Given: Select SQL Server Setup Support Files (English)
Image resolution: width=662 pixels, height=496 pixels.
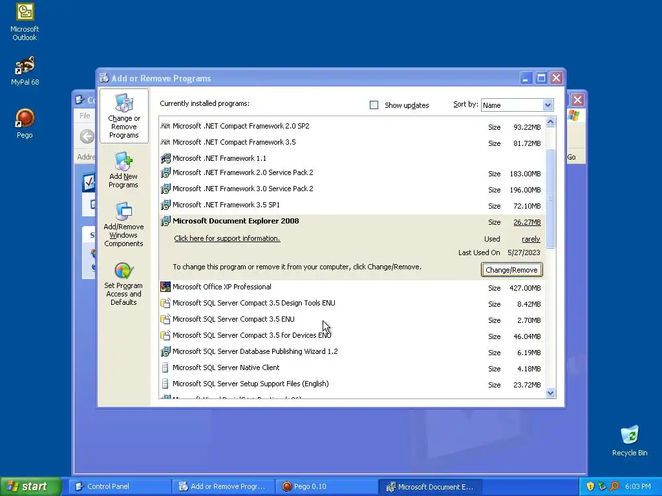Looking at the screenshot, I should click(352, 384).
